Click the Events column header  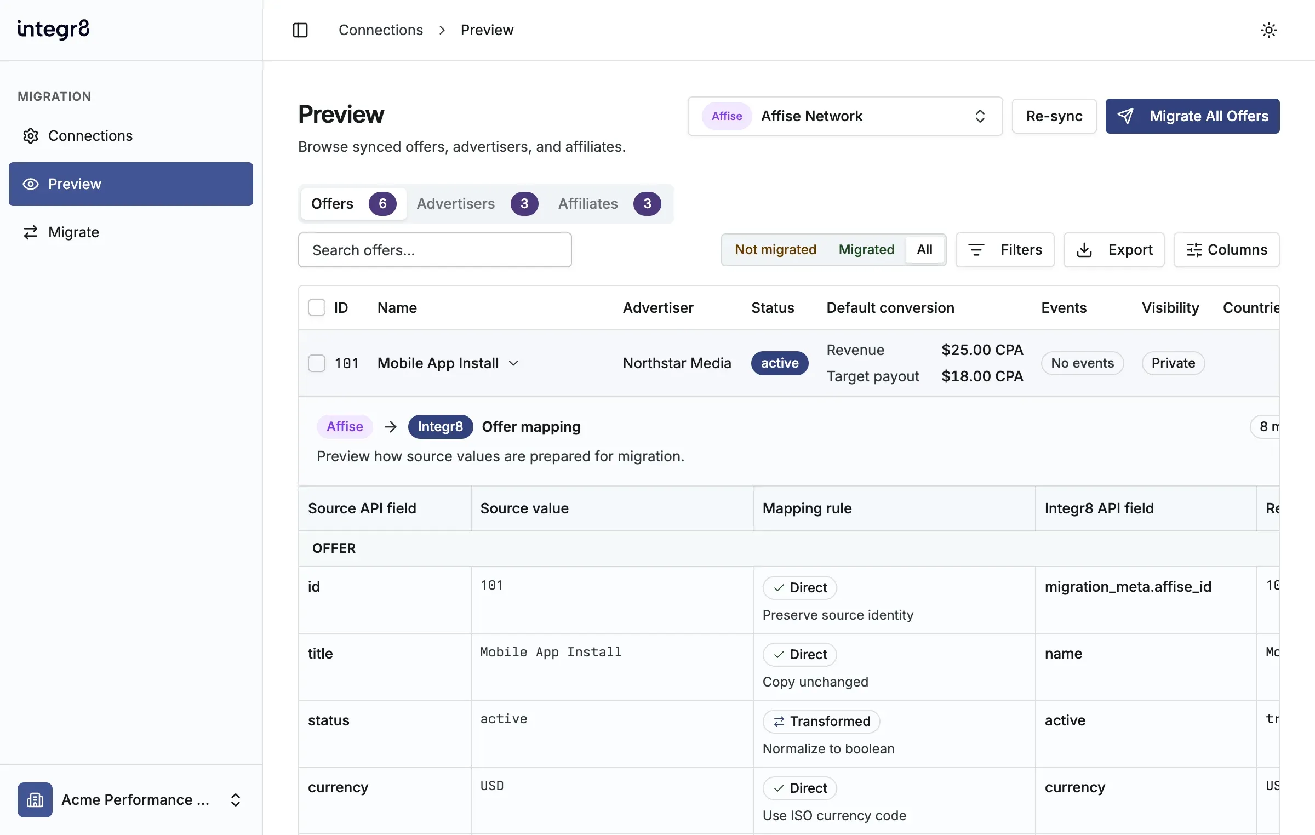(x=1064, y=308)
